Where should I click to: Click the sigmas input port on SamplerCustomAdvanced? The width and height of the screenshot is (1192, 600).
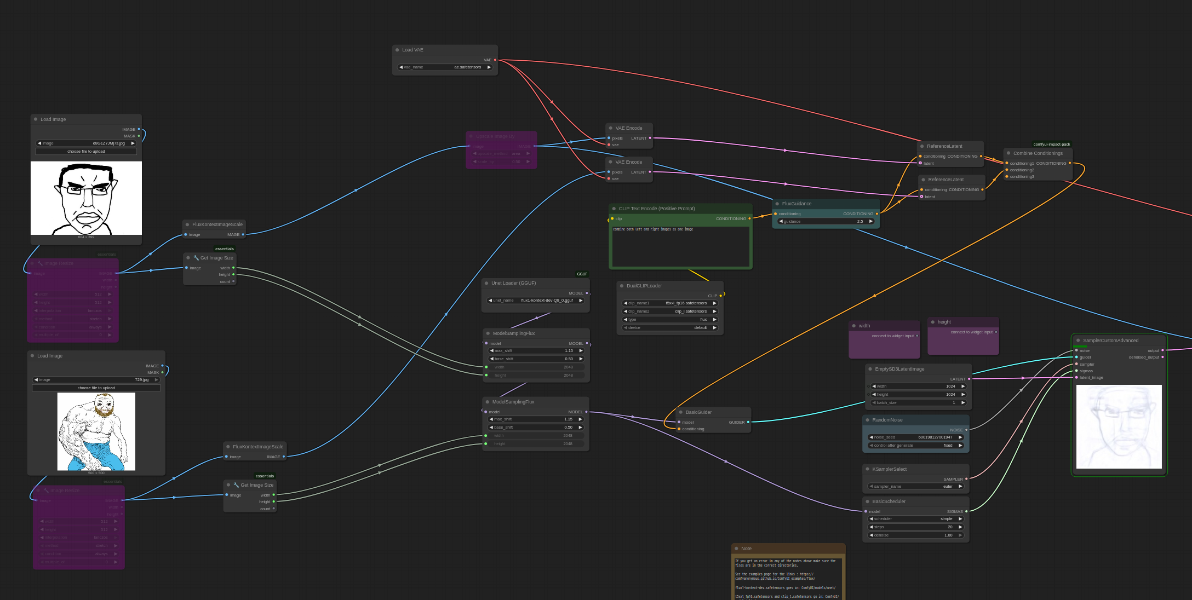coord(1076,371)
